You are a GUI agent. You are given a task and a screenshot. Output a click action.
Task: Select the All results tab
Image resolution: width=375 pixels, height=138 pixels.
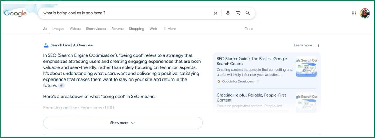coord(45,29)
